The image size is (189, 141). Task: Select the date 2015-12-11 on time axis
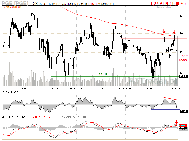coord(52,89)
